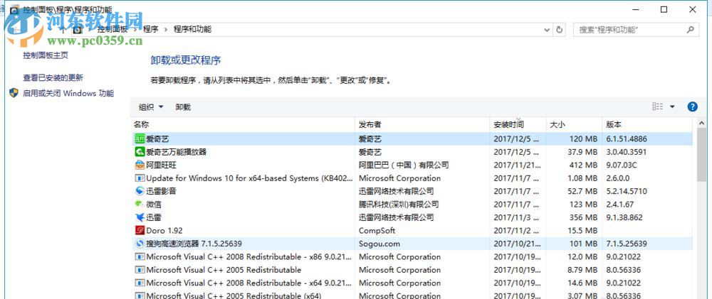
Task: Click the Update for Windows 10 icon
Action: point(140,178)
